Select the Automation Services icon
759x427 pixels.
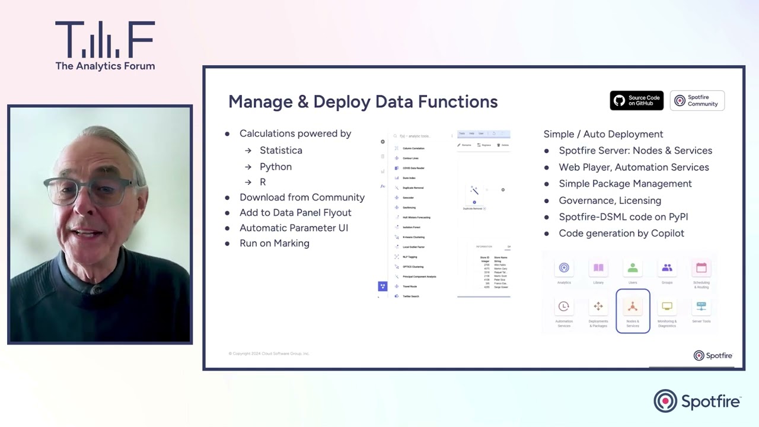pyautogui.click(x=564, y=307)
